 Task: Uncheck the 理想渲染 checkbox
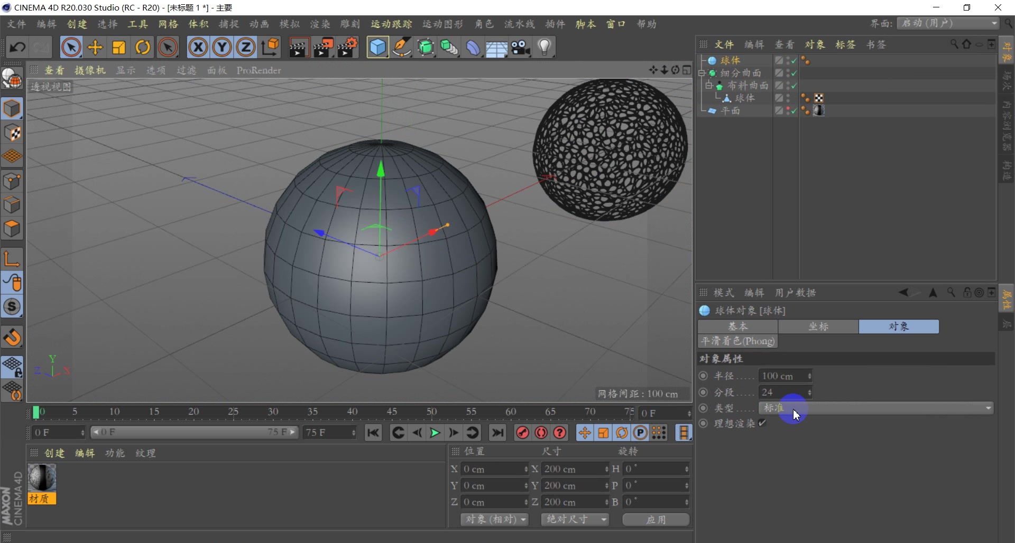coord(762,423)
